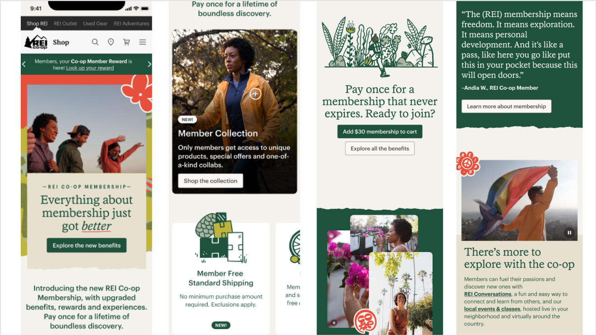
Task: Click Shop the collection button
Action: 210,181
